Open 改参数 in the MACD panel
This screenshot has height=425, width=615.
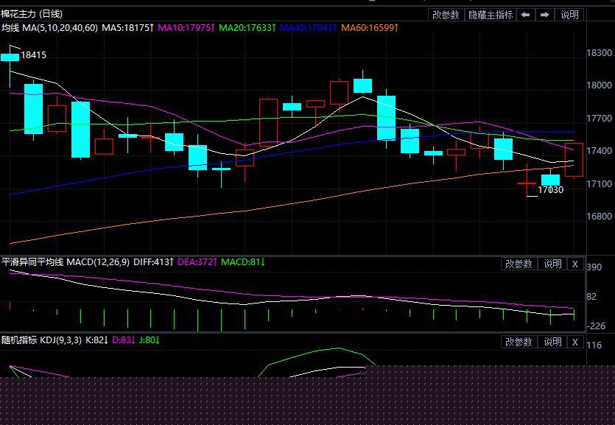pyautogui.click(x=519, y=264)
